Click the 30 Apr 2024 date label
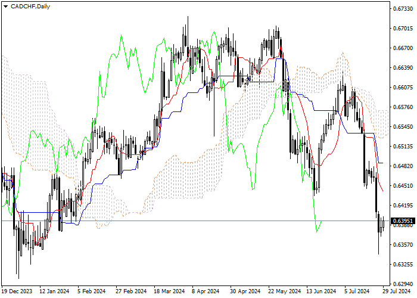 [x=245, y=291]
